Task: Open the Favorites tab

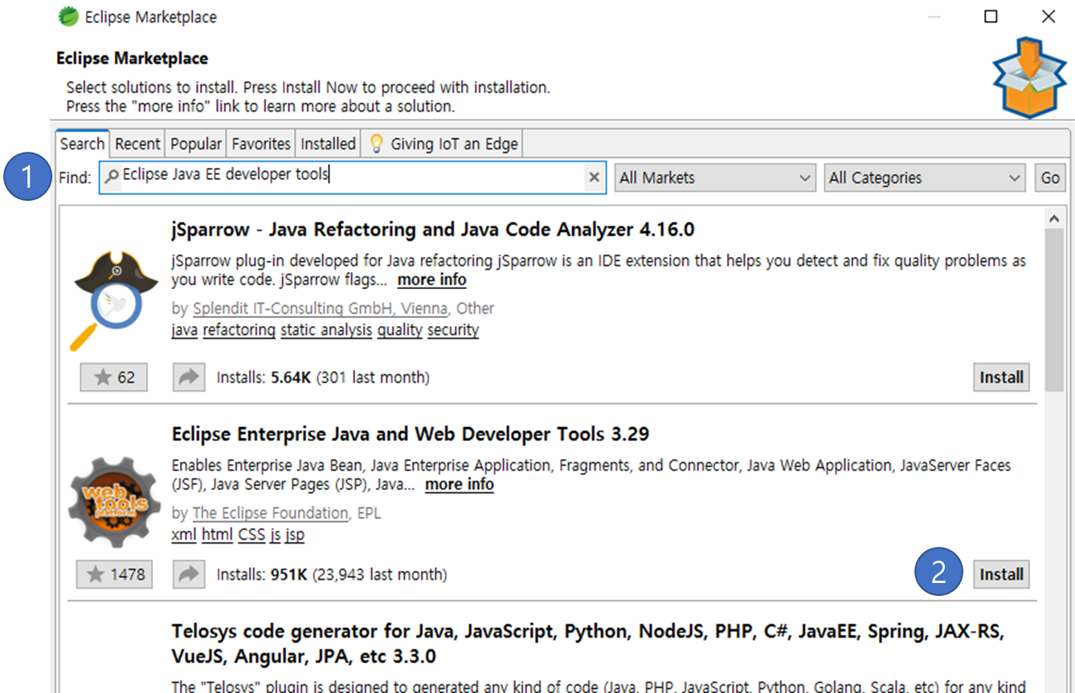Action: click(x=261, y=144)
